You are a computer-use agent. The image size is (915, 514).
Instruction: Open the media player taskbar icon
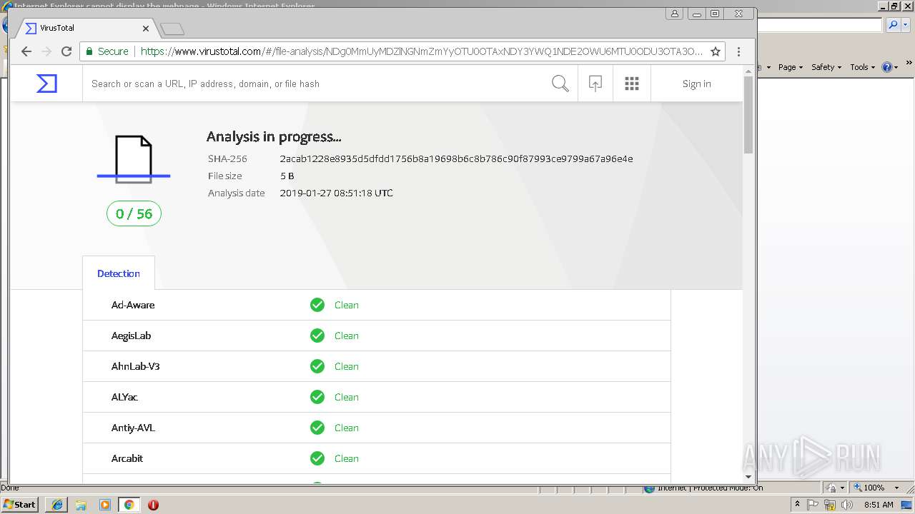pos(105,505)
